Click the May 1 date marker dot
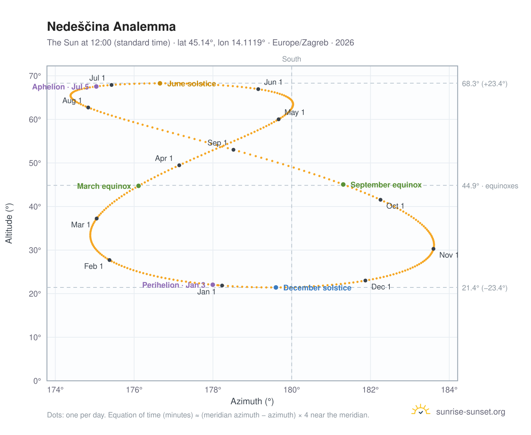 (x=278, y=119)
